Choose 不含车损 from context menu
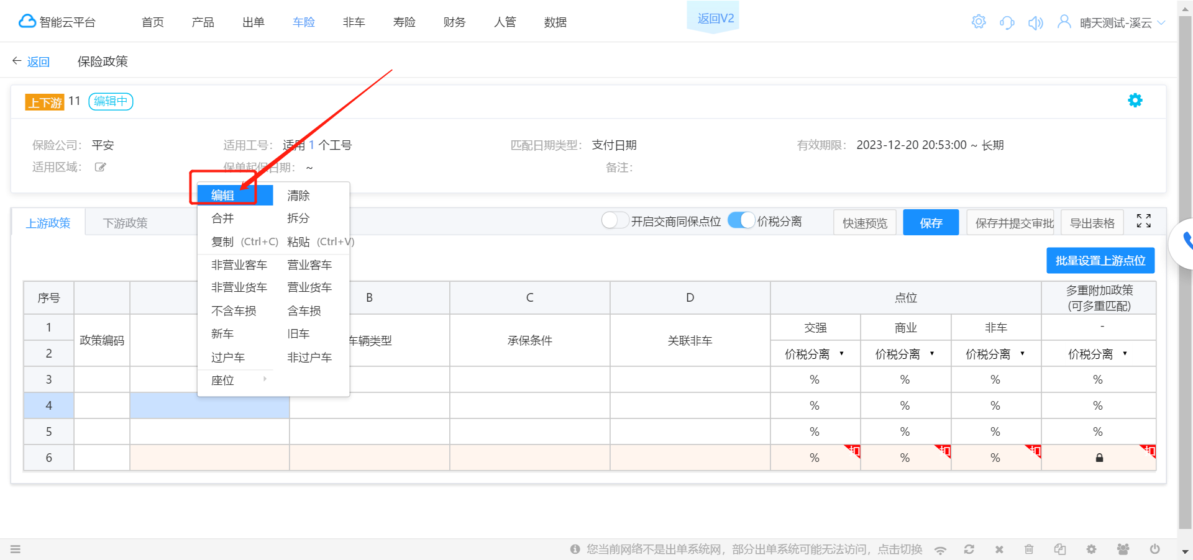1193x560 pixels. tap(235, 311)
